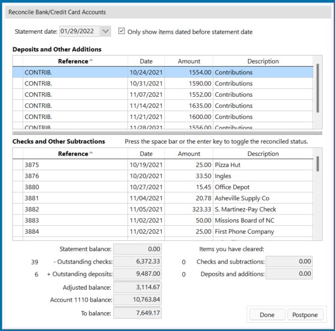Sort deposits by the Reference column header
Viewport: 335px width, 331px height.
pyautogui.click(x=75, y=61)
